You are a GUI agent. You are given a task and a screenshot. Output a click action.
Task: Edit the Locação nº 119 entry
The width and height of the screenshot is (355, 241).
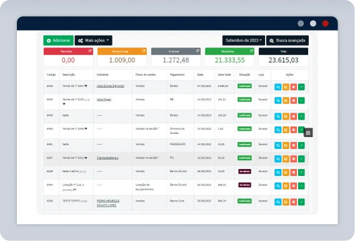(286, 186)
